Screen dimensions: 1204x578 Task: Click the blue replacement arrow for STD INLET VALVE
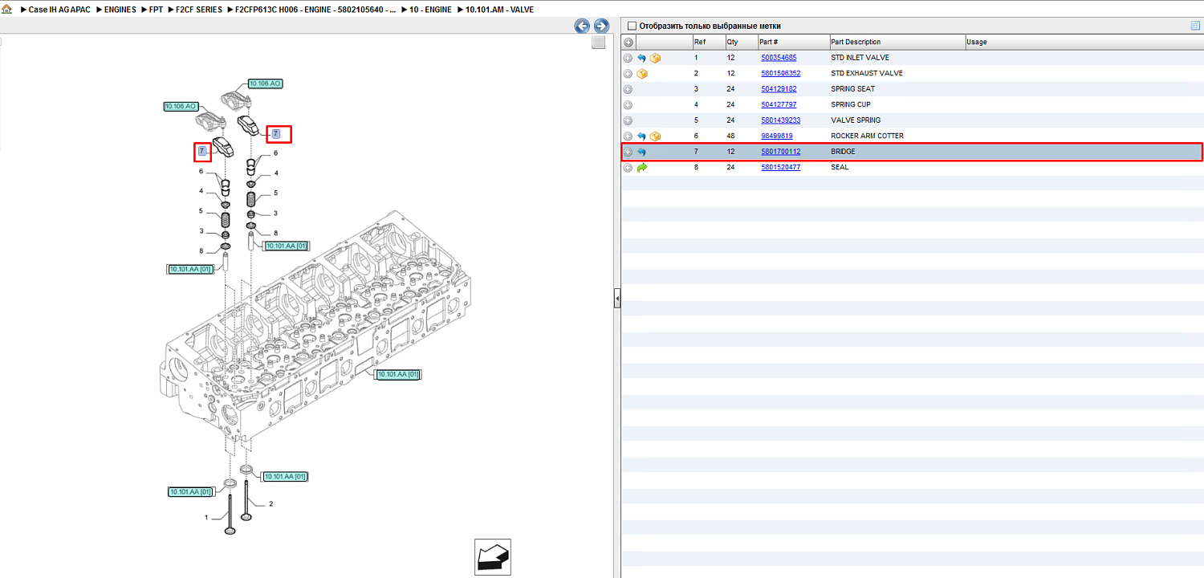642,58
